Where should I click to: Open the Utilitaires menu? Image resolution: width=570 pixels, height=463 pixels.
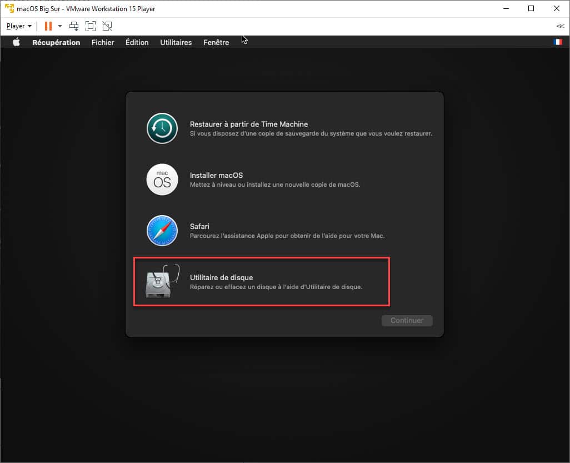tap(176, 43)
